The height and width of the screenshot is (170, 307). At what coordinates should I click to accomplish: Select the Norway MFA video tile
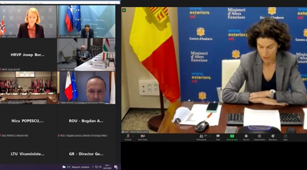pos(28,21)
